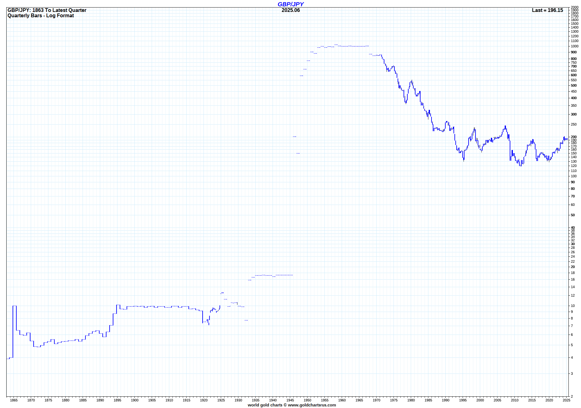Click the 5 price axis label
Image resolution: width=581 pixels, height=408 pixels.
572,345
